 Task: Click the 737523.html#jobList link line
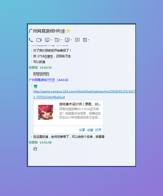coord(49,97)
